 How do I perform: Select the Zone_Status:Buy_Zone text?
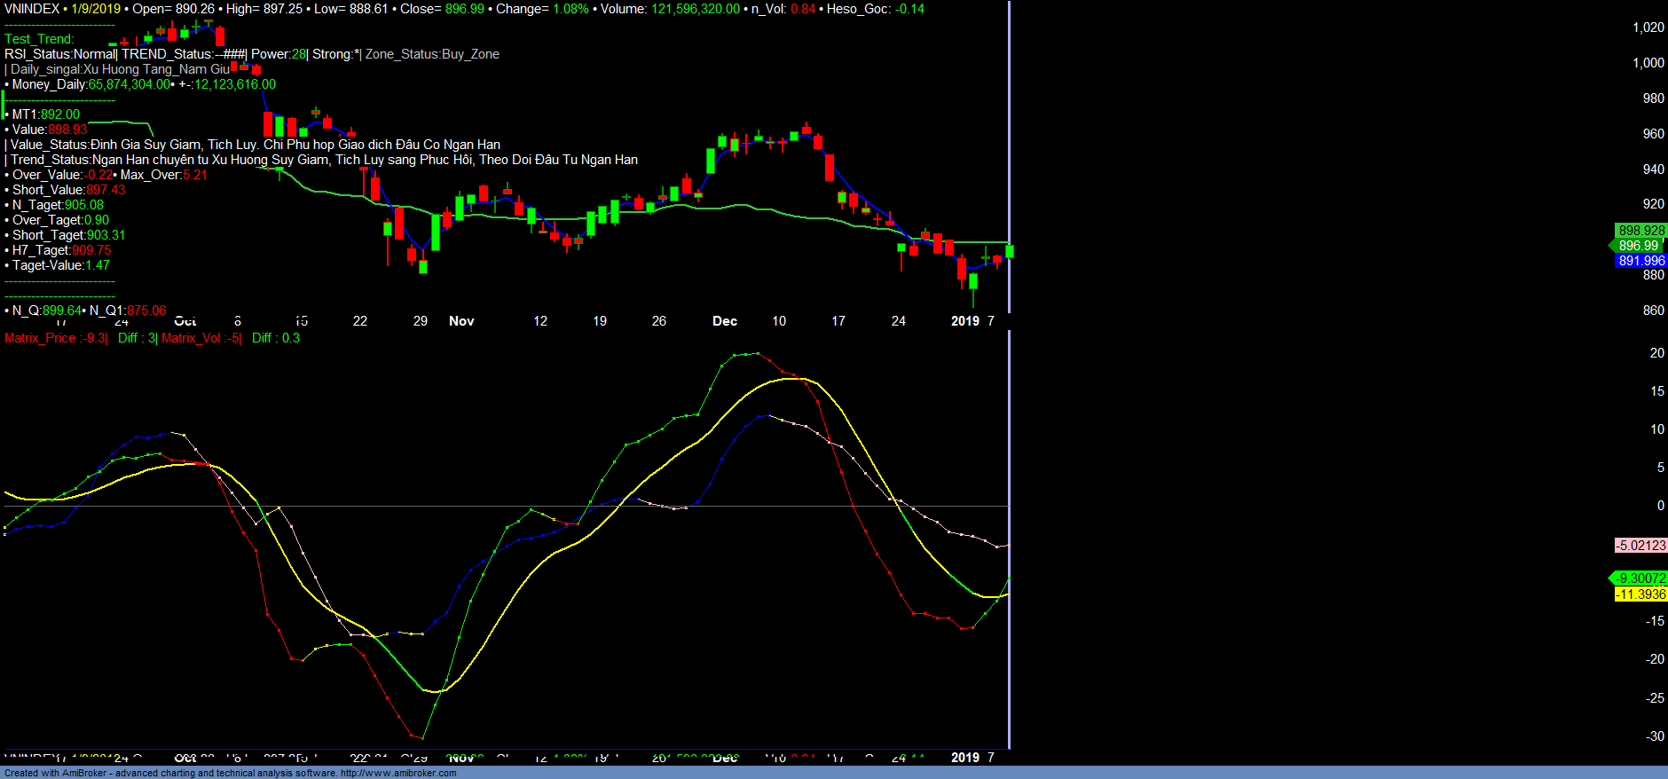tap(432, 54)
